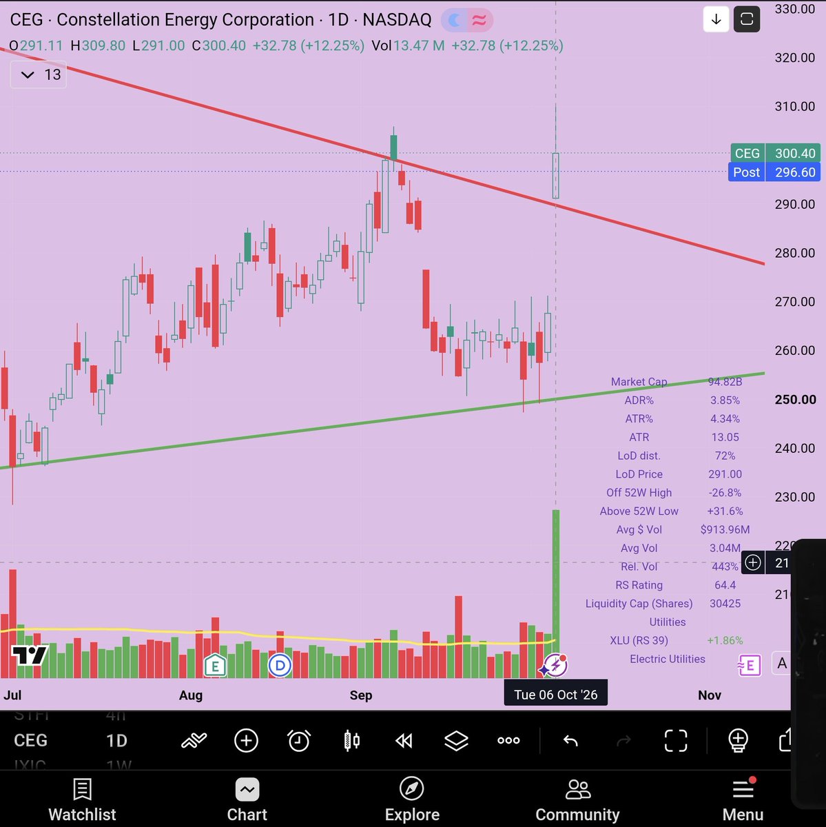This screenshot has width=826, height=827.
Task: Redo action with forward arrow
Action: tap(623, 741)
